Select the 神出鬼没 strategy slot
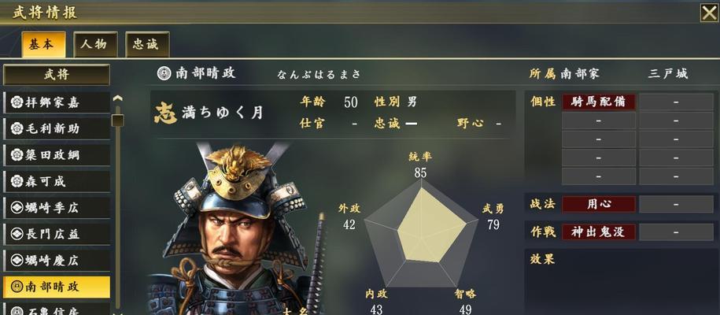 (x=599, y=232)
